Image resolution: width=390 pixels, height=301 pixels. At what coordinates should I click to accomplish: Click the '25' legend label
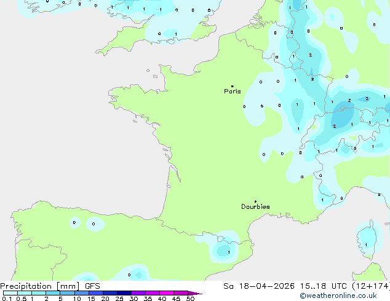(119, 299)
